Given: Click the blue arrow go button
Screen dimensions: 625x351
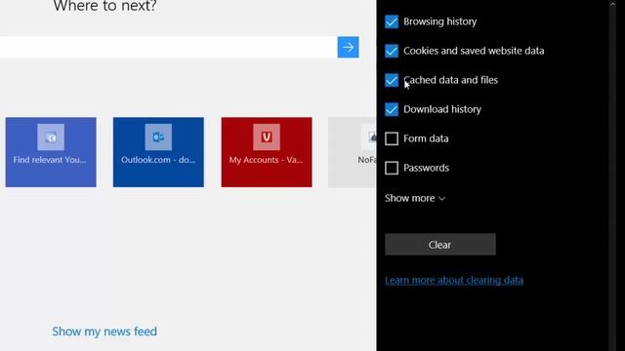Looking at the screenshot, I should pos(348,48).
